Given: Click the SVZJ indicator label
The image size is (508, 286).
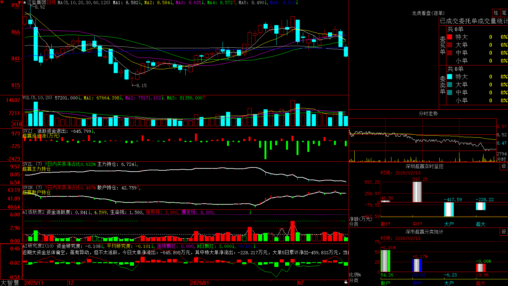Looking at the screenshot, I should 28,131.
